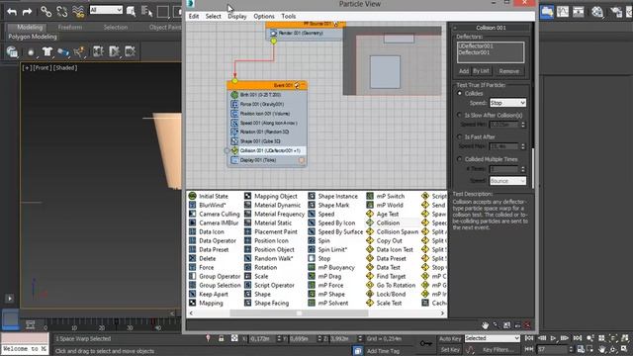
Task: Open the selection filter dropdown 'All'
Action: pyautogui.click(x=106, y=10)
